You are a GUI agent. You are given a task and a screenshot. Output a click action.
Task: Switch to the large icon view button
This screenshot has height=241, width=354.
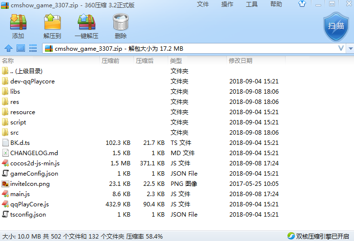(x=21, y=48)
